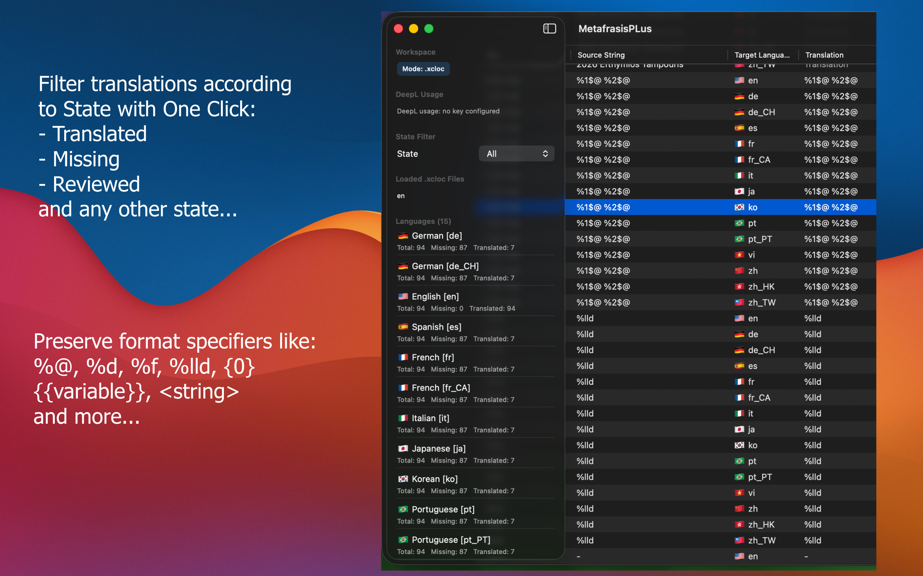Click the Translation column header

[x=824, y=55]
